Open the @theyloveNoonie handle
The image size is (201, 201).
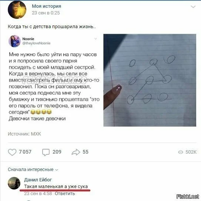click(x=36, y=43)
